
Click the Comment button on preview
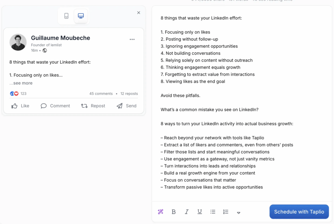tap(55, 106)
